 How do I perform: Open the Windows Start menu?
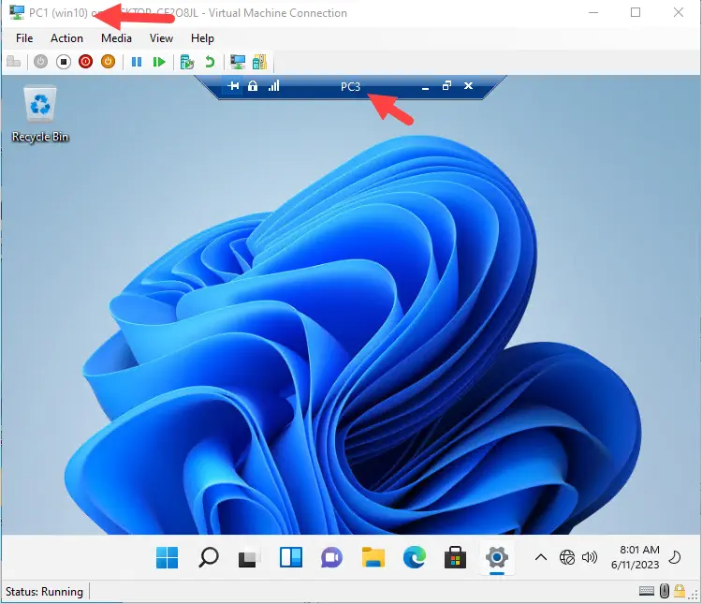coord(167,558)
